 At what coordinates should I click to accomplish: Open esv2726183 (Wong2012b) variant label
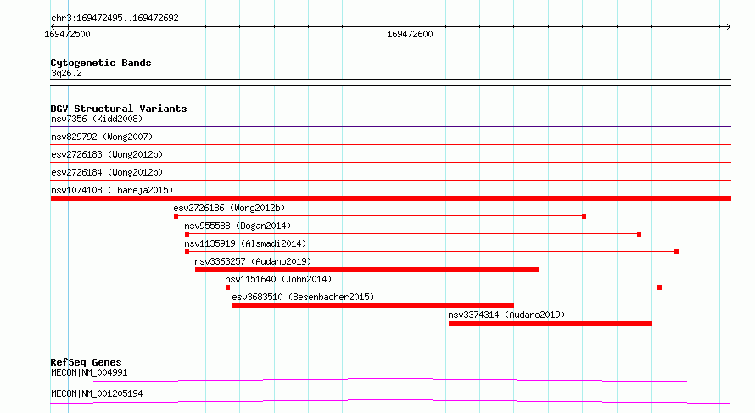click(107, 154)
